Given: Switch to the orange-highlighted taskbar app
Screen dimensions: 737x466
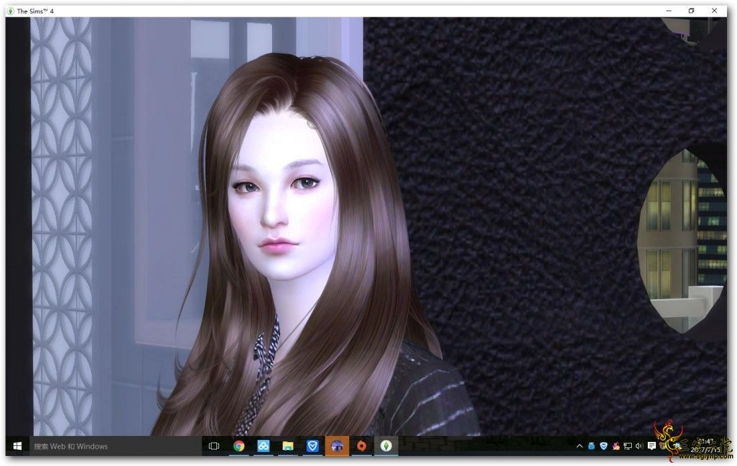Looking at the screenshot, I should click(337, 446).
